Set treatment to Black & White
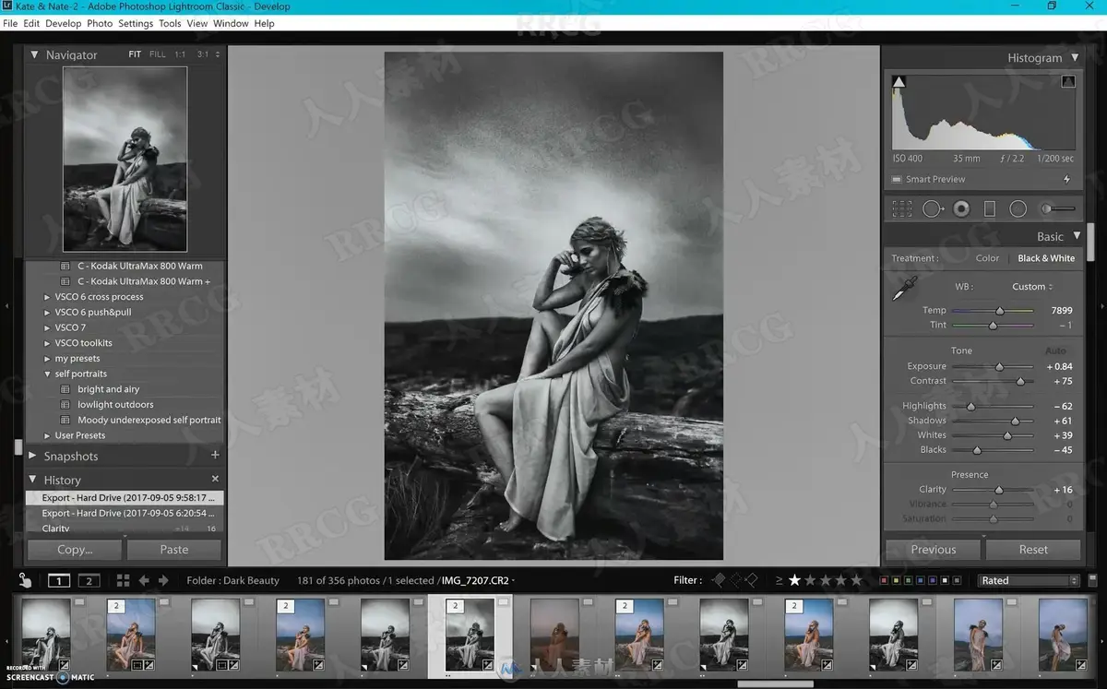1107x689 pixels. 1046,258
